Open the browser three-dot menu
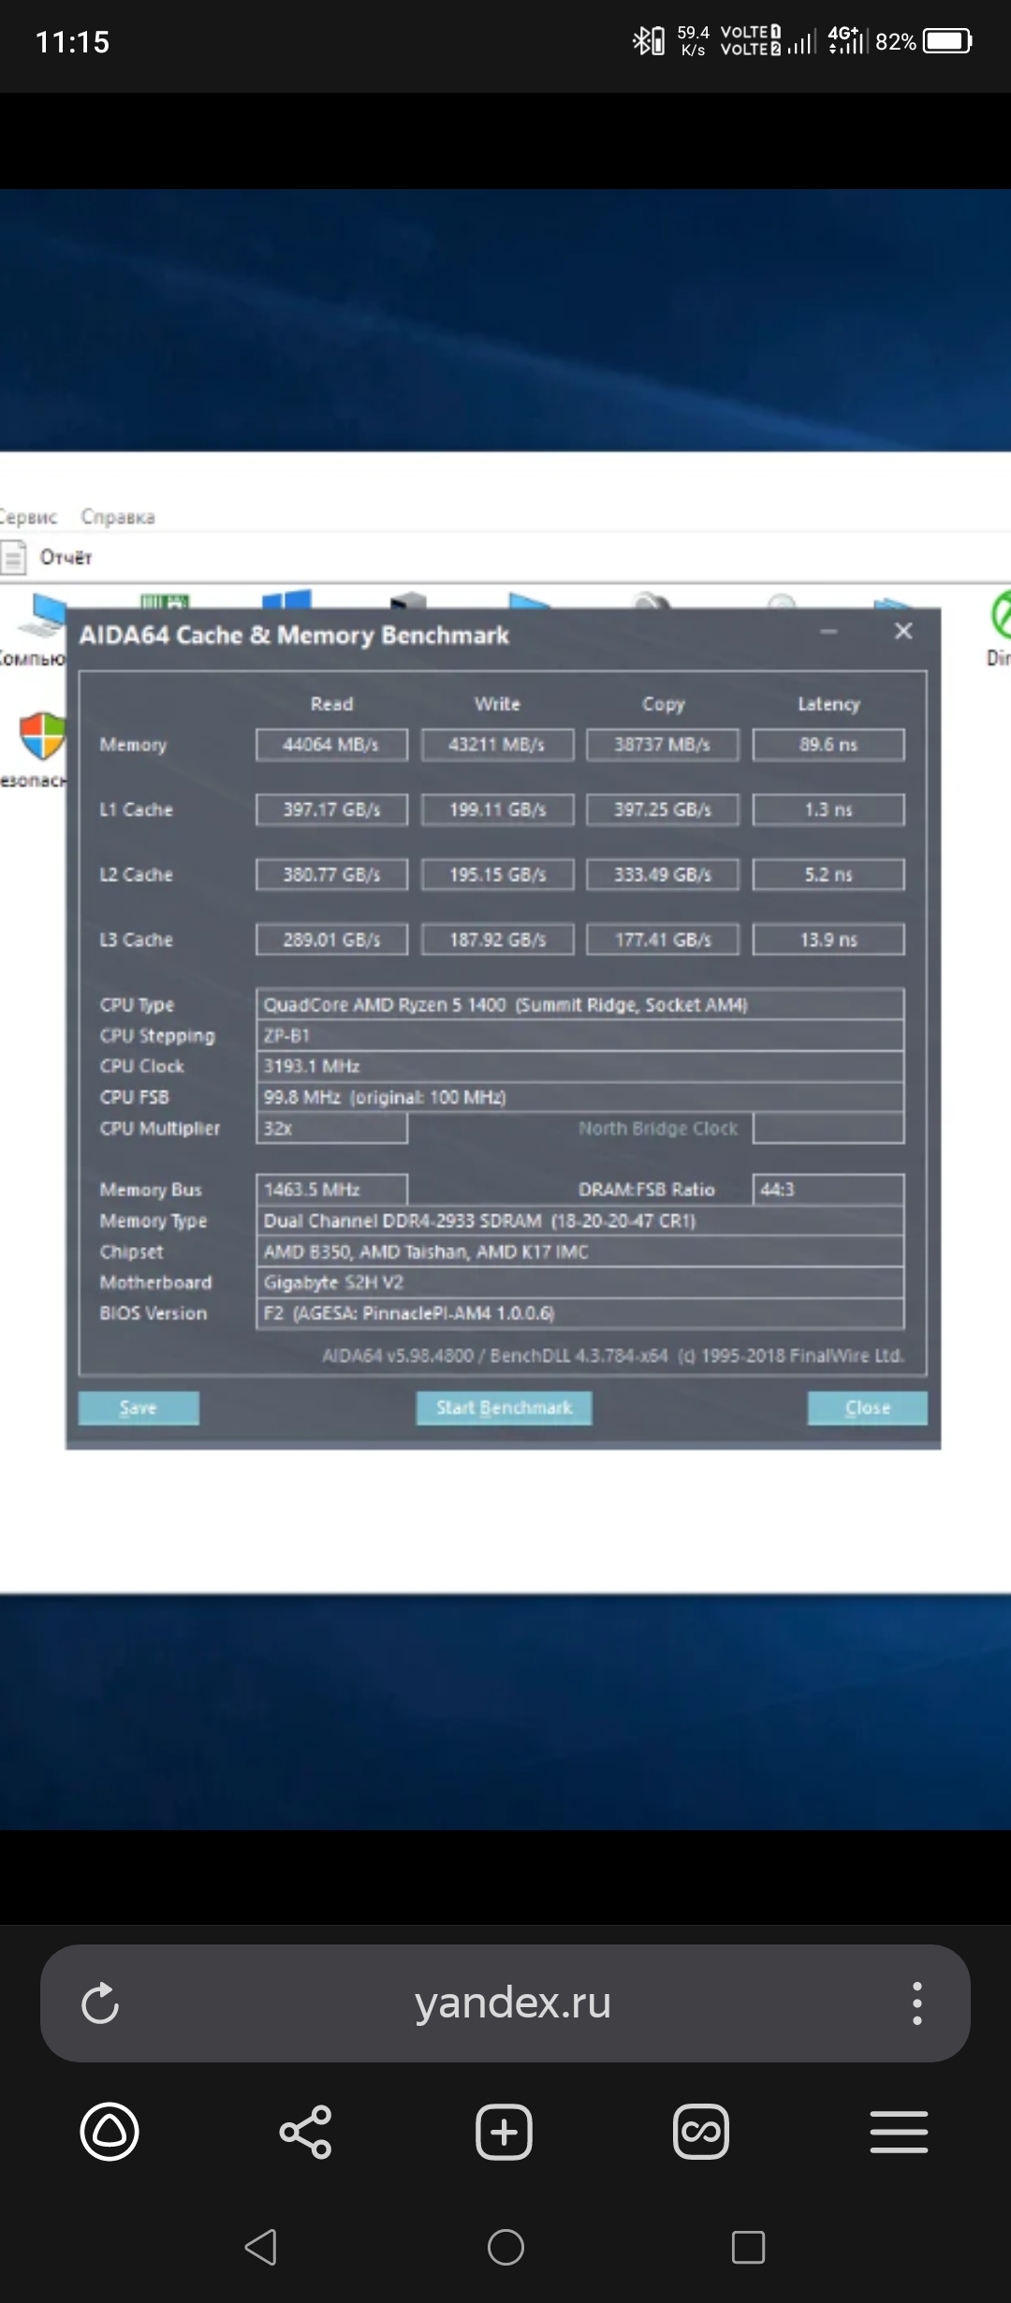Image resolution: width=1011 pixels, height=2303 pixels. [917, 2003]
